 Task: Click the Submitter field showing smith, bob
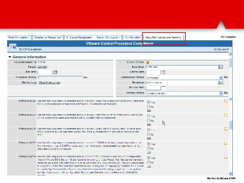pyautogui.click(x=182, y=67)
